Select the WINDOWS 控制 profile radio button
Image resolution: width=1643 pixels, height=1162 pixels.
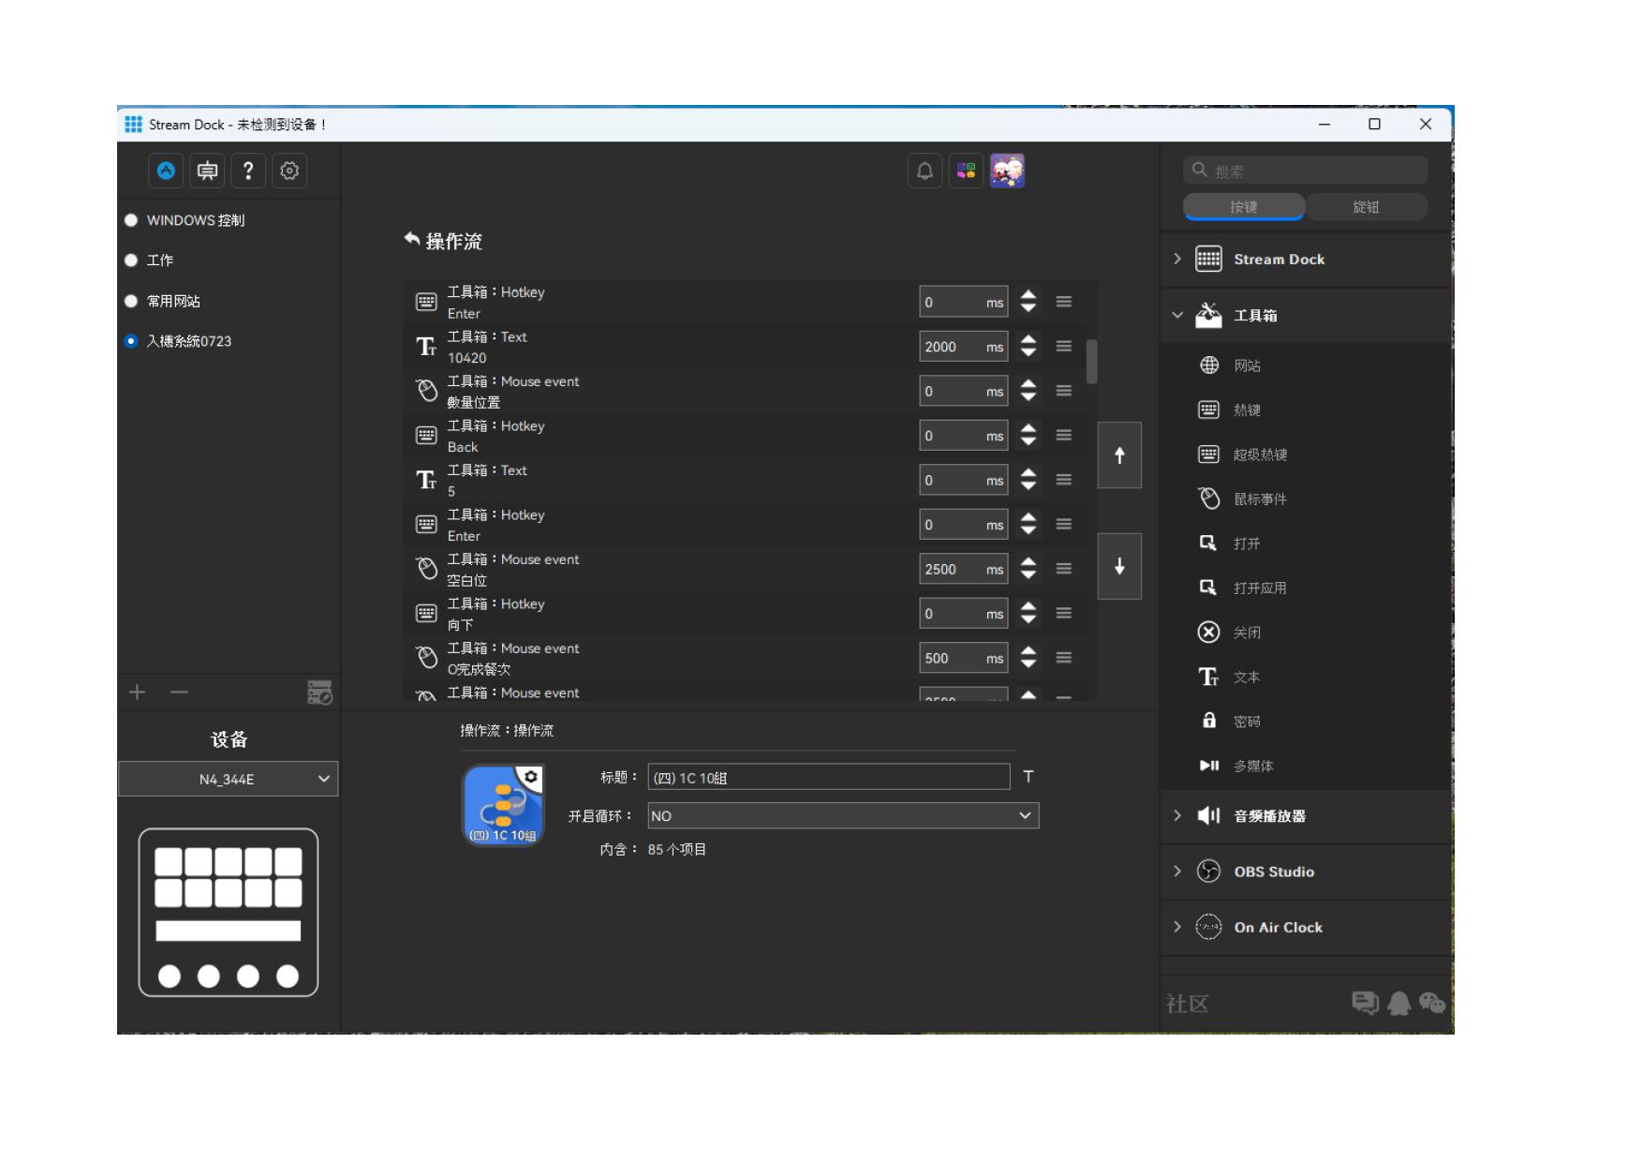point(131,220)
